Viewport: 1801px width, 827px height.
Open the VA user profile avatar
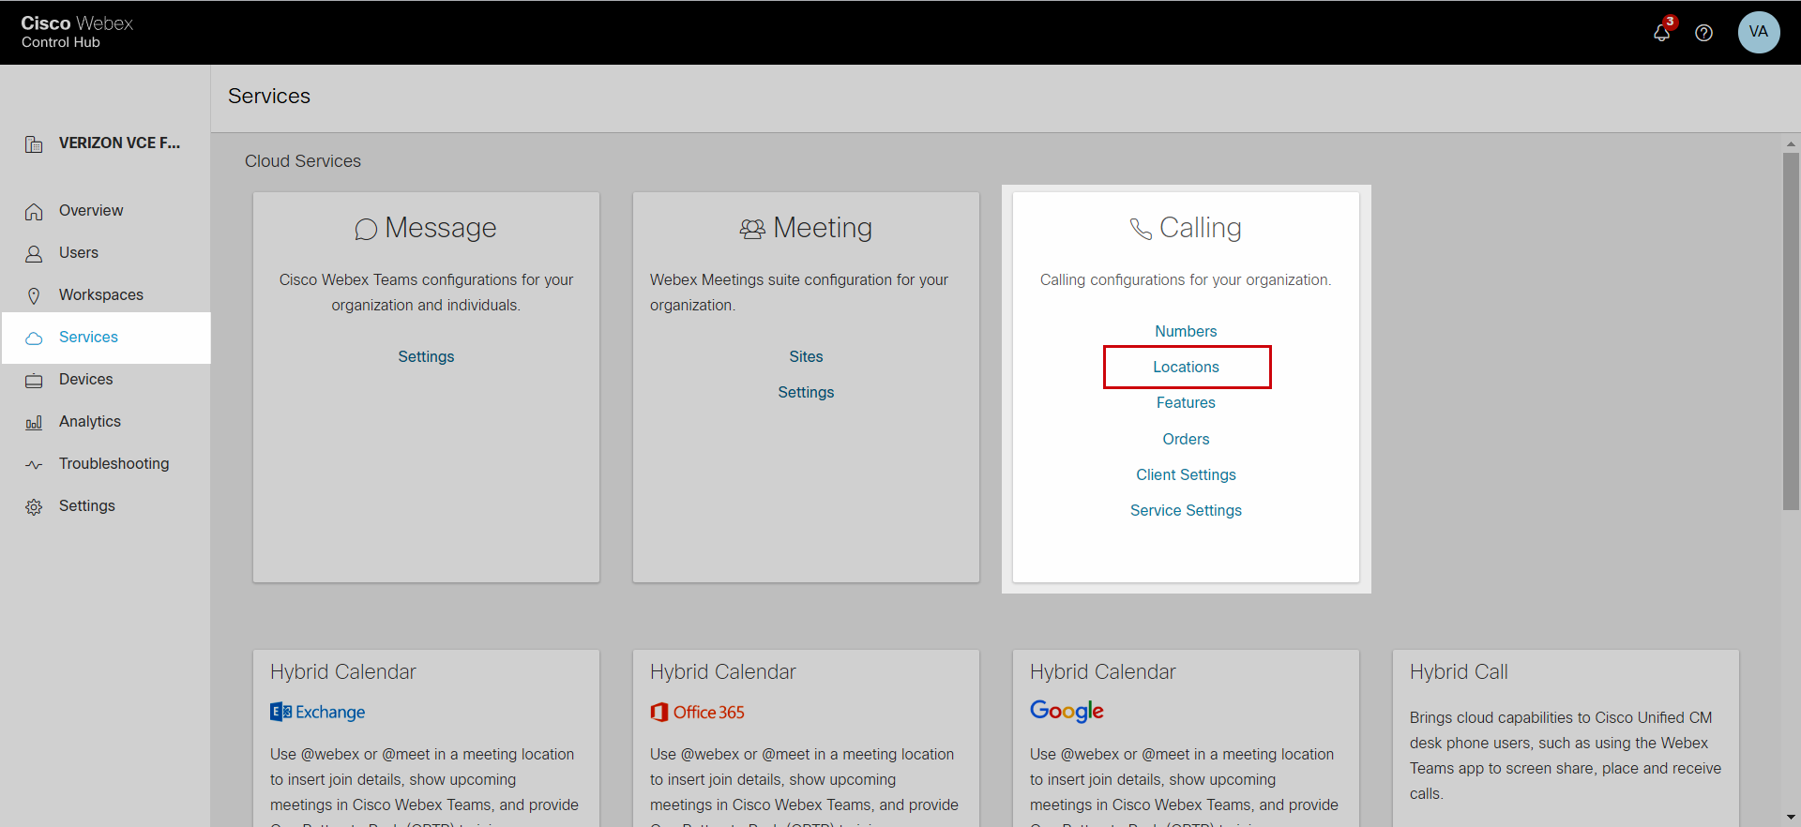[x=1758, y=32]
